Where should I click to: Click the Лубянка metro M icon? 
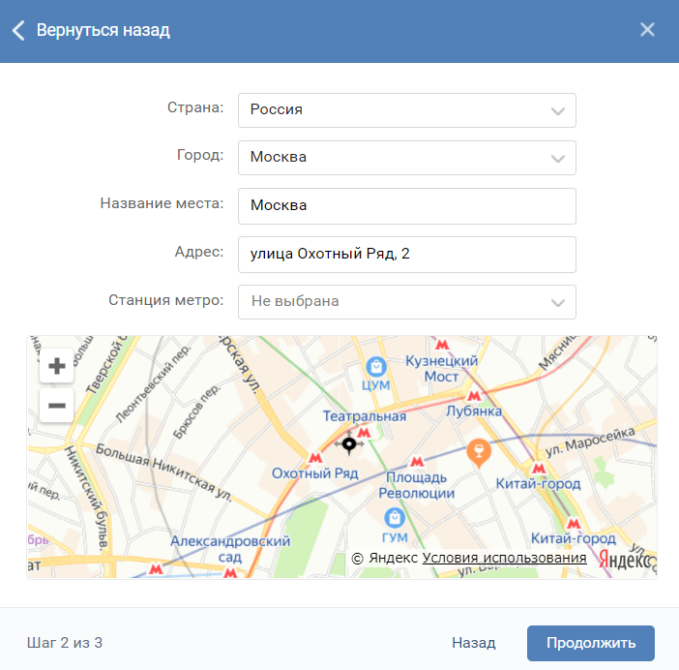pos(474,396)
